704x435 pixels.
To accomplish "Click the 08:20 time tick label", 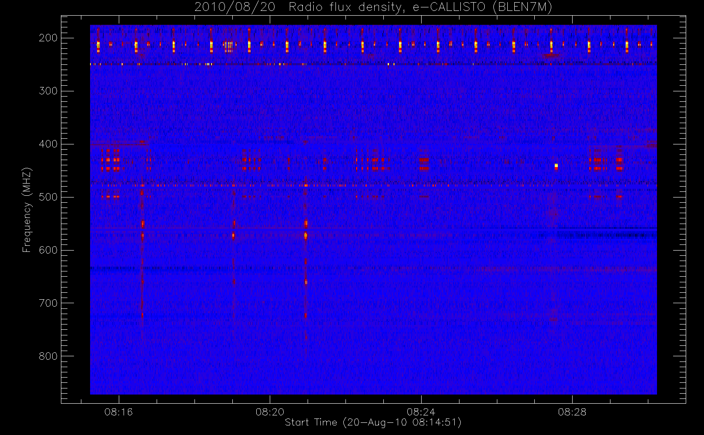I will coord(270,412).
